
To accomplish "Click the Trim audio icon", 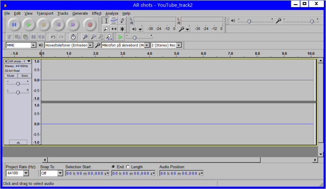I will 33,37.
